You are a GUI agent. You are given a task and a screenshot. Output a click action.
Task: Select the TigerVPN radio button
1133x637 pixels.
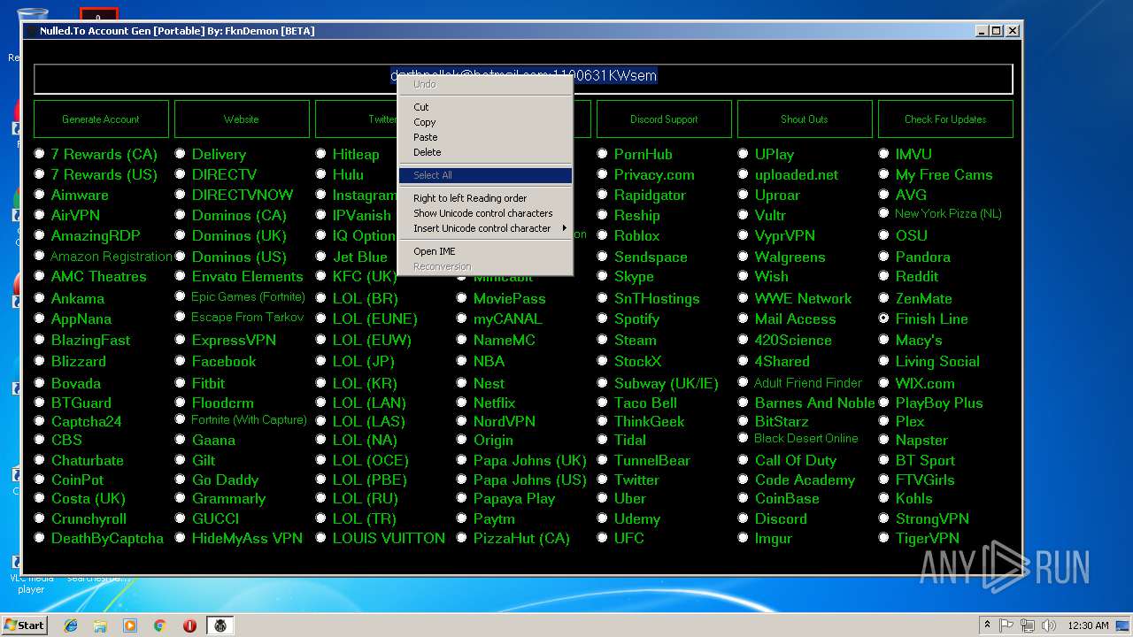click(883, 538)
